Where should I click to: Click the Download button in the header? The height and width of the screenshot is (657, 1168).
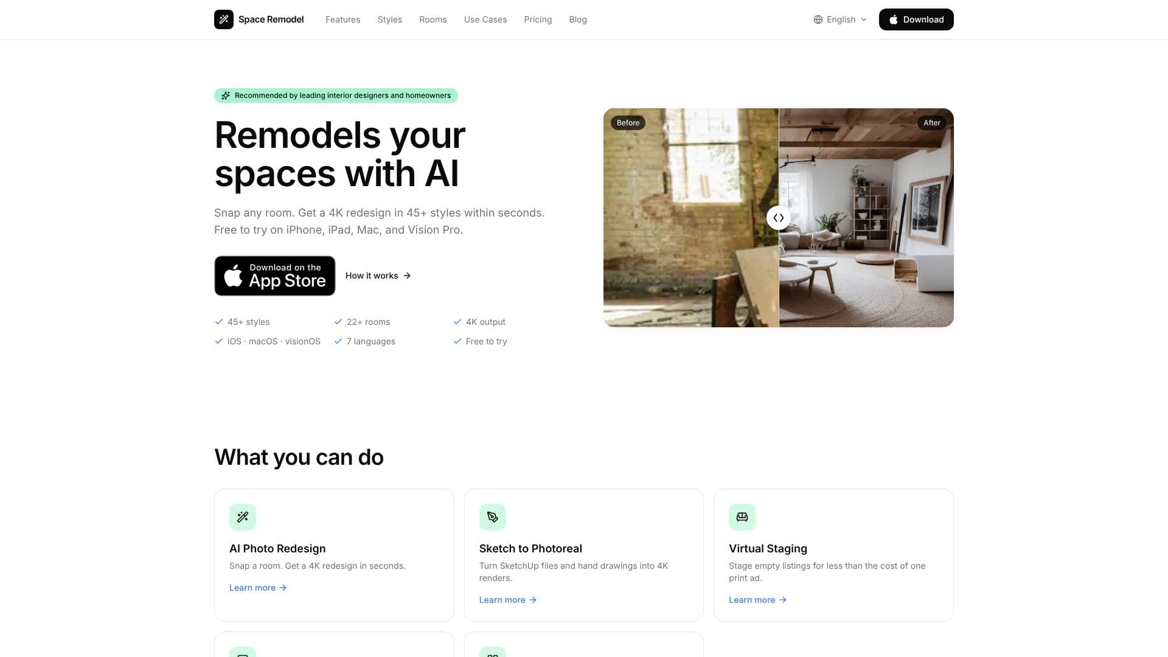click(x=916, y=19)
